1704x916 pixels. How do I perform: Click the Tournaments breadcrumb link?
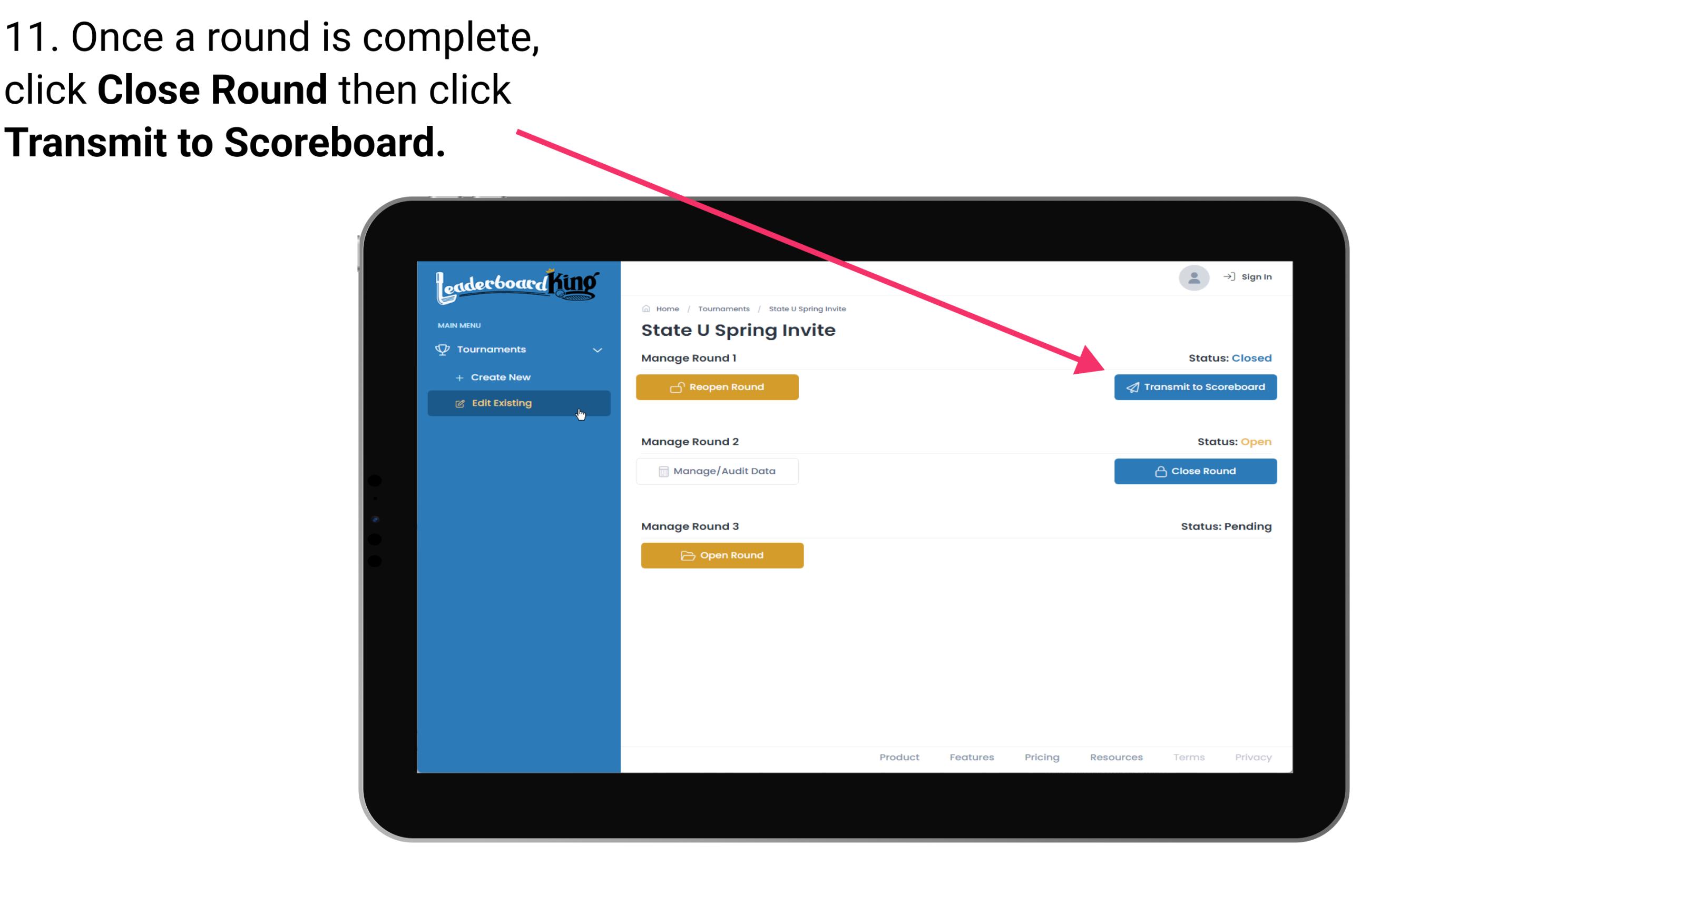coord(723,308)
